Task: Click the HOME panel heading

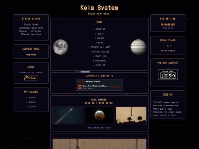Action: tap(99, 22)
